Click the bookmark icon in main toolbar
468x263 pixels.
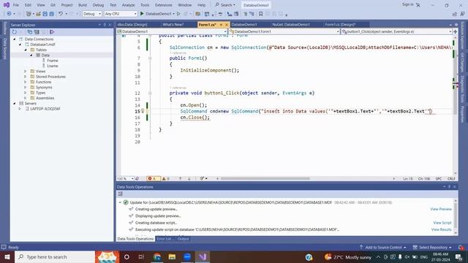click(x=260, y=14)
